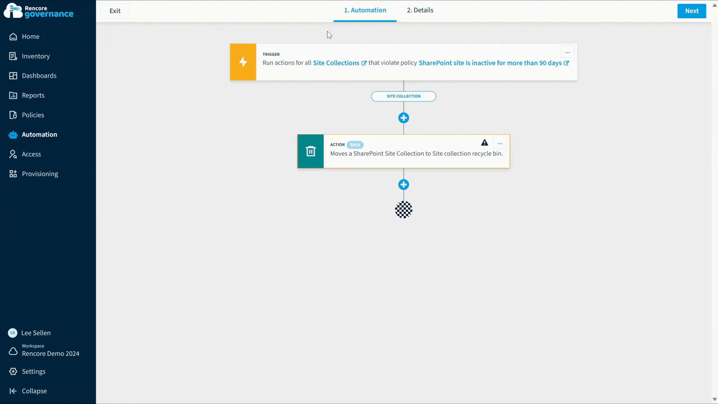
Task: Select the Policies icon
Action: tap(13, 115)
